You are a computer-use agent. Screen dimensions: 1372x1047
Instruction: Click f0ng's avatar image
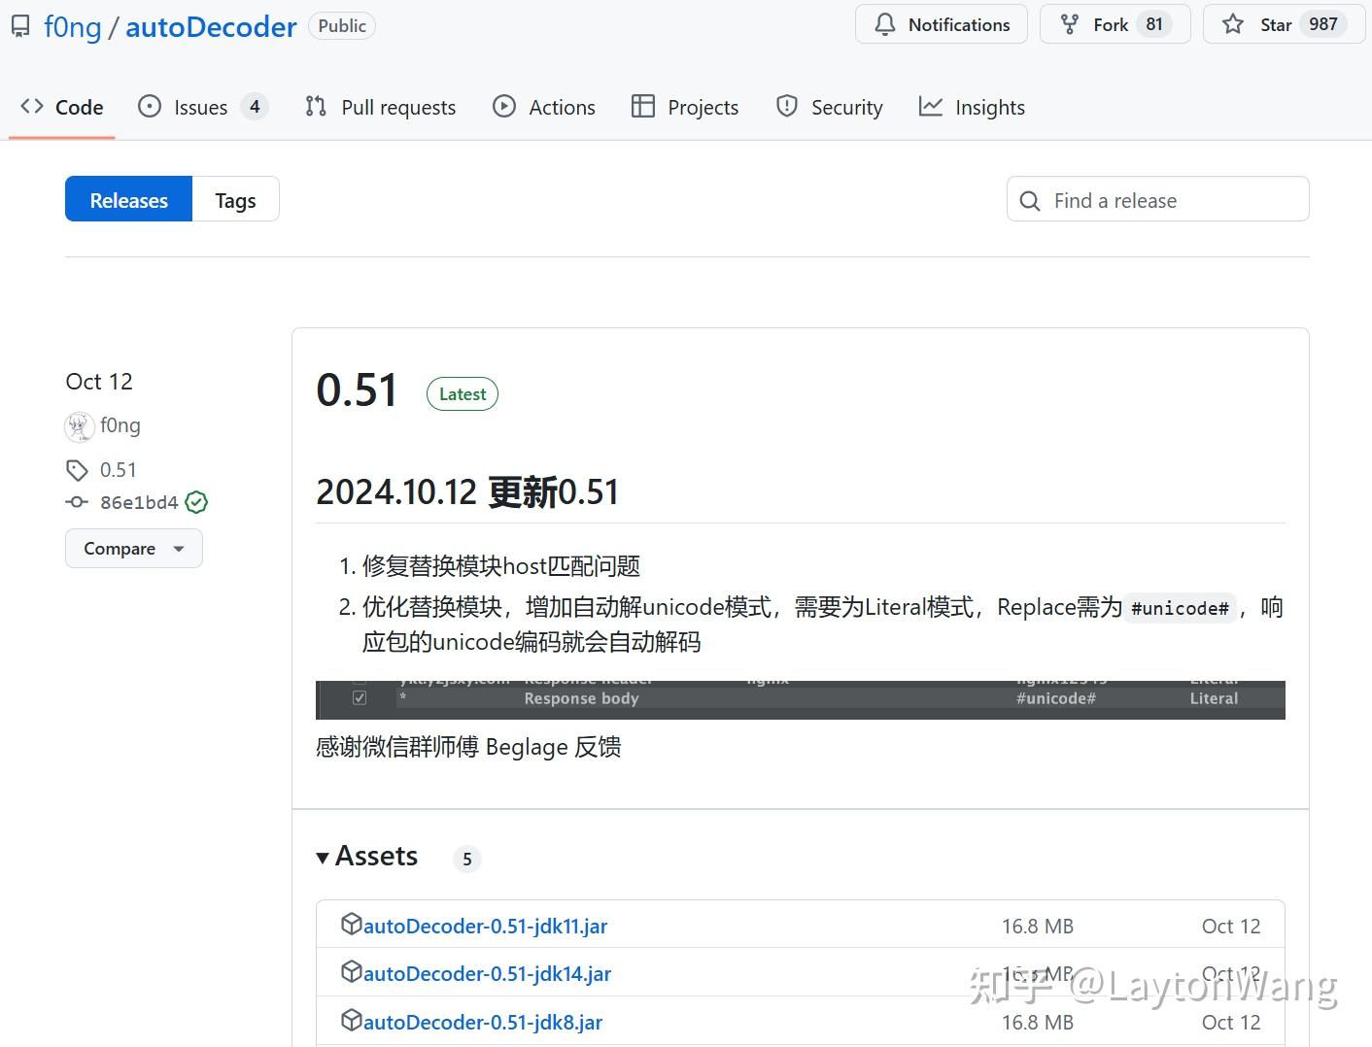[79, 425]
